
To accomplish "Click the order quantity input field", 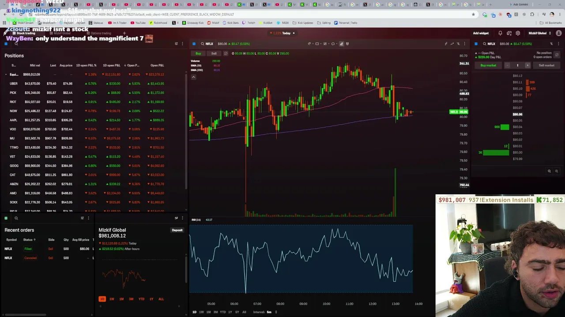I will [517, 65].
